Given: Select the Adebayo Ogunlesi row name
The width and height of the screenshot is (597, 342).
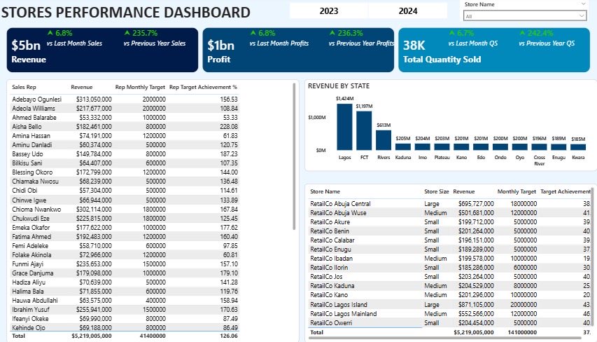Looking at the screenshot, I should 36,99.
